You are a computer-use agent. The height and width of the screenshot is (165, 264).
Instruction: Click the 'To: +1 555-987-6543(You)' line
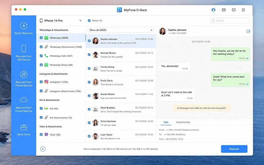click(172, 135)
